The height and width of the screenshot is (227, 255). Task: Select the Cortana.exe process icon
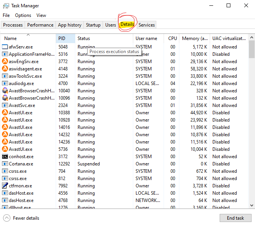click(5, 164)
